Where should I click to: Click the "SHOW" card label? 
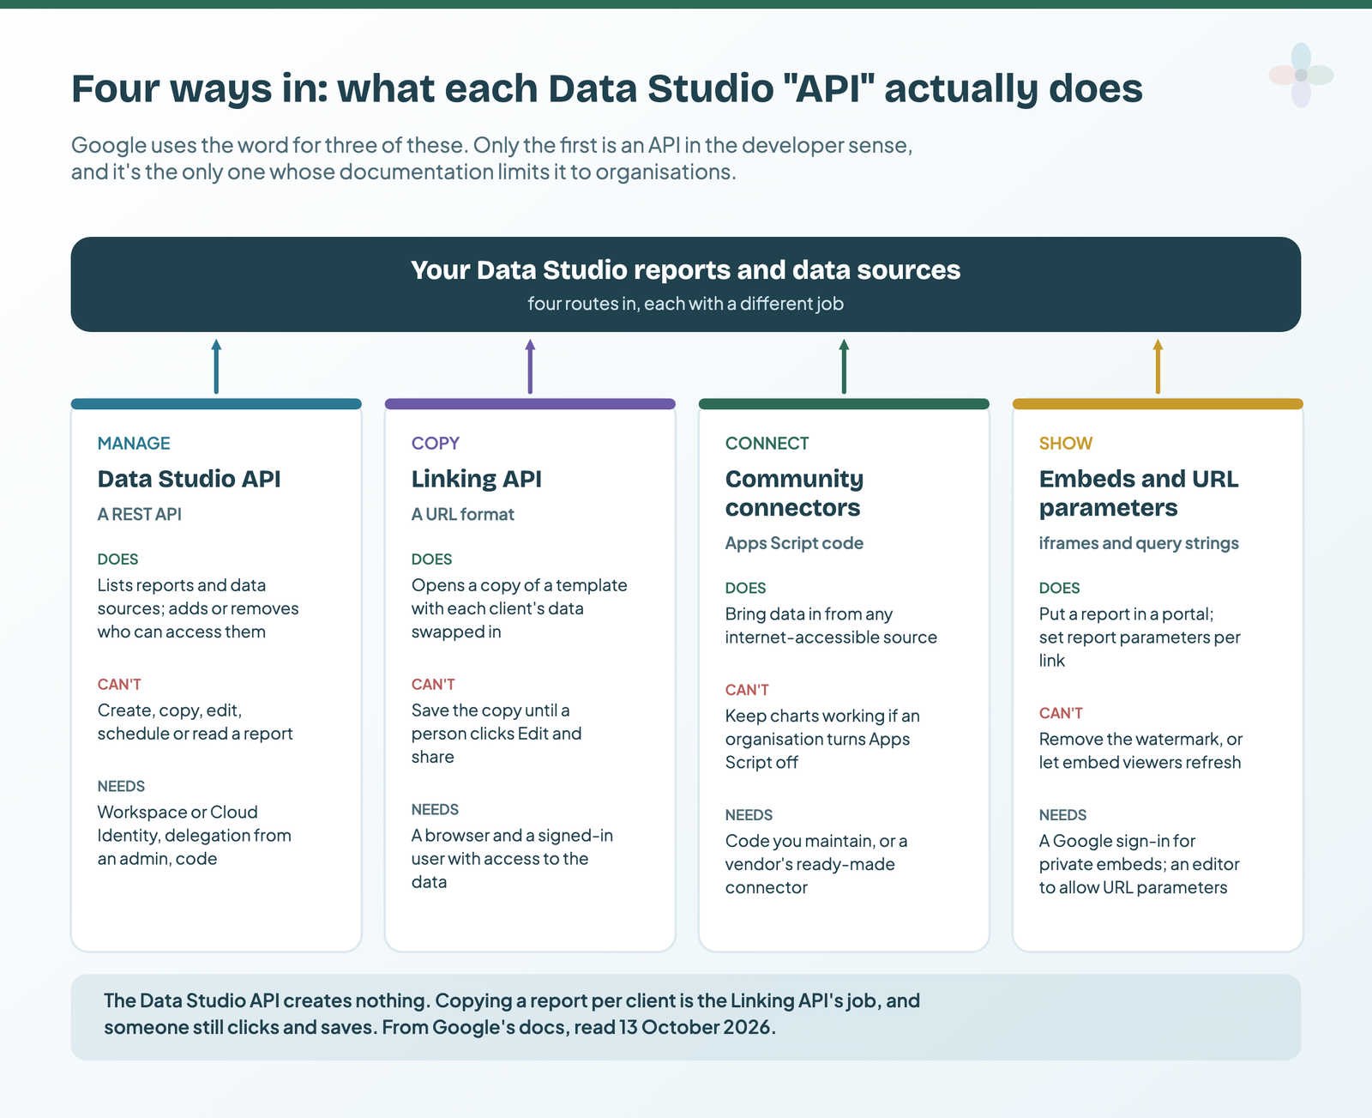click(1066, 444)
